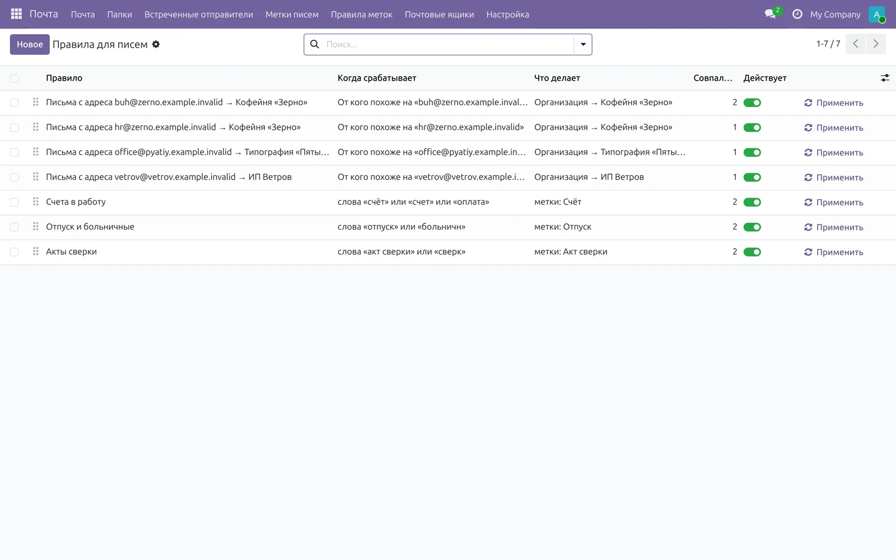Image resolution: width=896 pixels, height=560 pixels.
Task: Open the Почтовые ящики menu
Action: pyautogui.click(x=439, y=14)
